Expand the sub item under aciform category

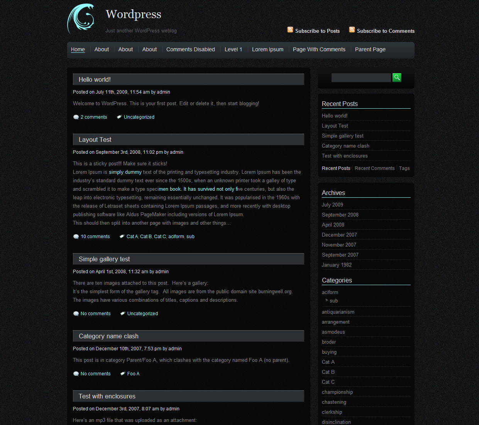[328, 301]
